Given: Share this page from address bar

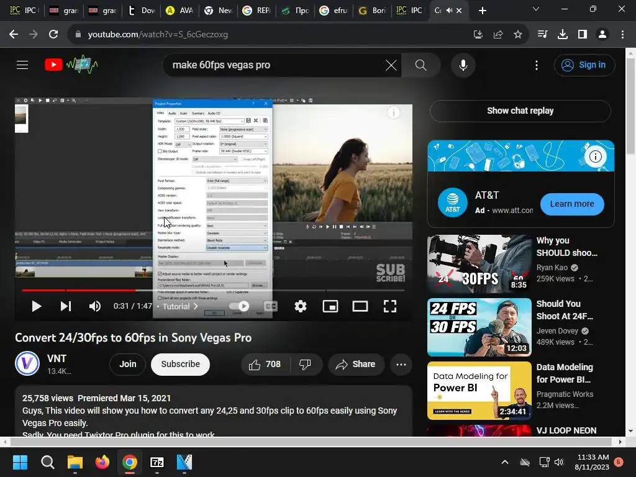Looking at the screenshot, I should [498, 35].
